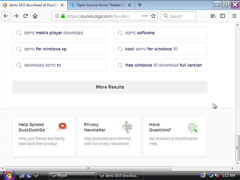This screenshot has height=180, width=240.
Task: Click horizontal scrollbar left arrow
Action: pos(2,168)
